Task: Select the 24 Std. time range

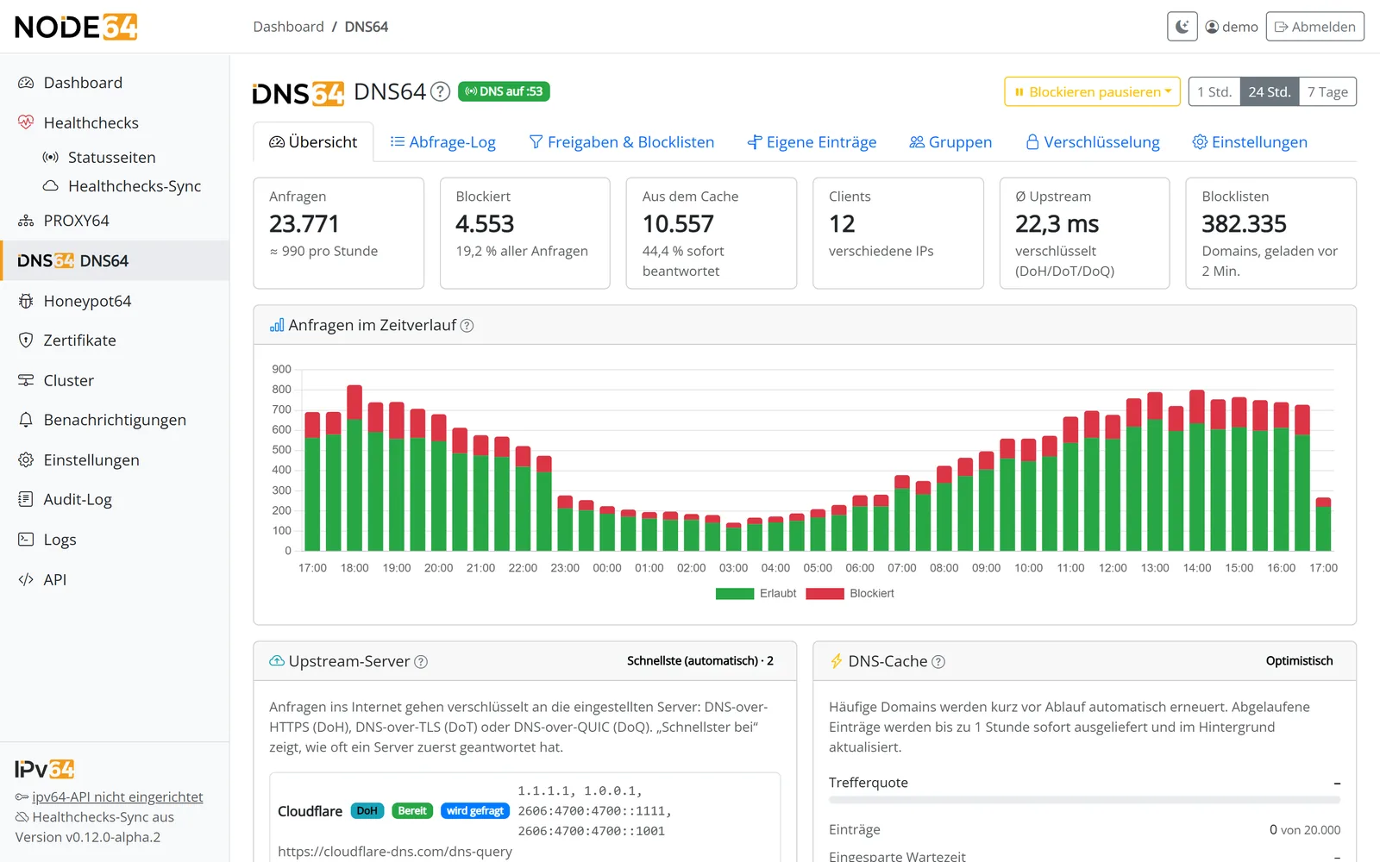Action: point(1270,91)
